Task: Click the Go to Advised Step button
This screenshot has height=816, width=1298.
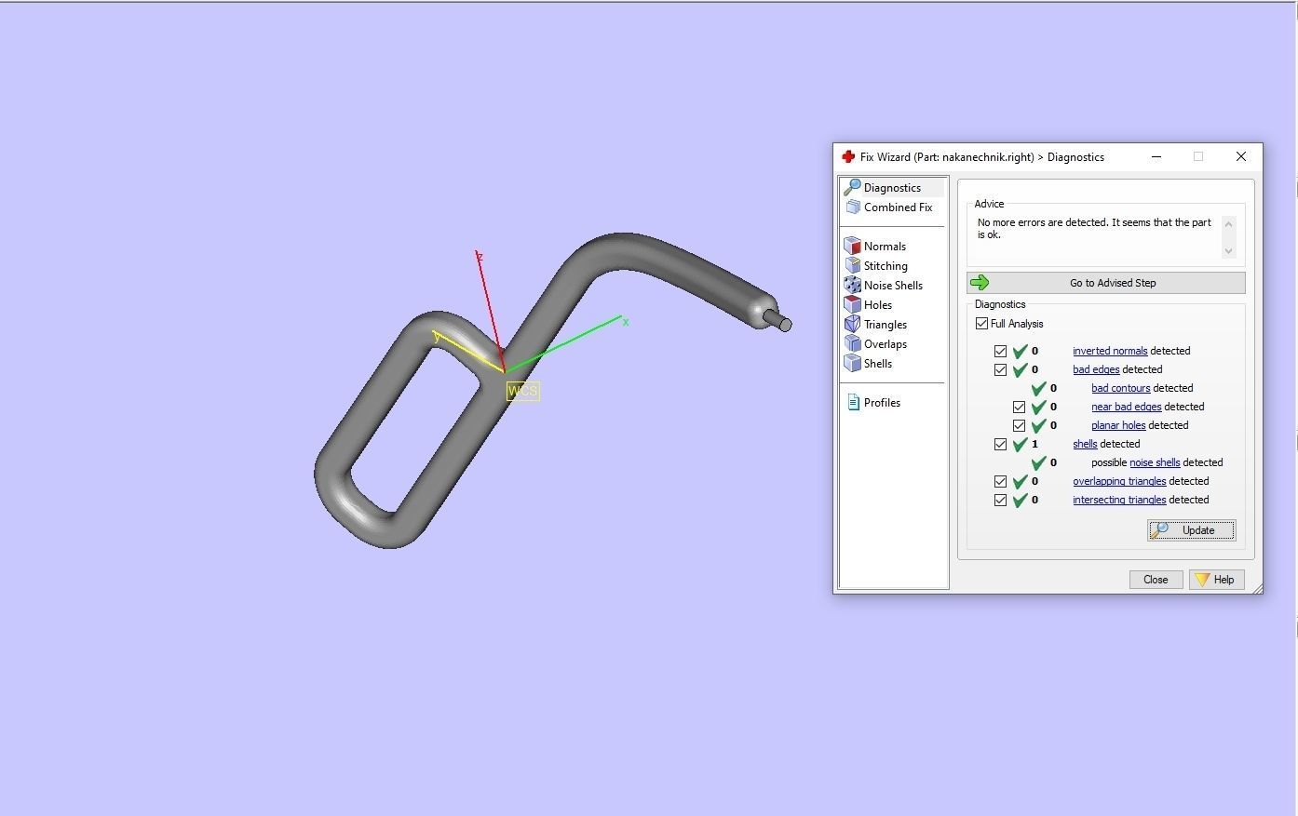Action: point(1106,283)
